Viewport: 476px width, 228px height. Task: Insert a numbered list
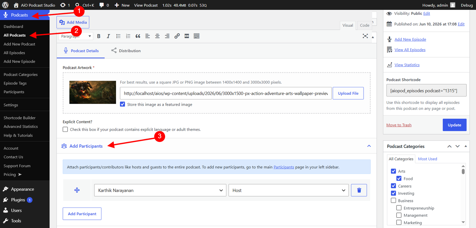(x=128, y=36)
